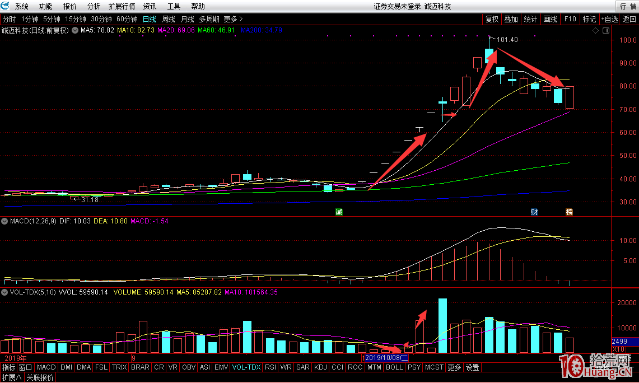The image size is (639, 383).
Task: Select the VOL-TDX indicator tab
Action: (246, 367)
